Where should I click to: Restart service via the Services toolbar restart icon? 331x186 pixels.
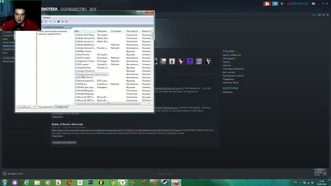(67, 22)
